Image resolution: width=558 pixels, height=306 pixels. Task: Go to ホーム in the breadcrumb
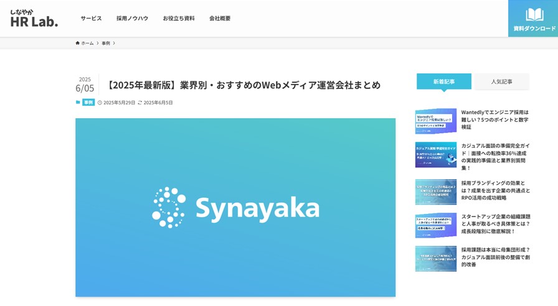pyautogui.click(x=87, y=43)
